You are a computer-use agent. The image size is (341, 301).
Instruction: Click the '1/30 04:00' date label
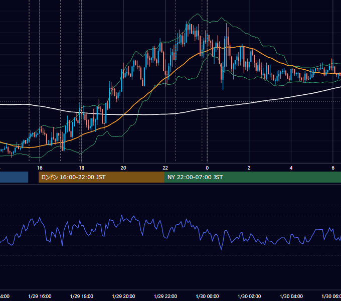click(x=291, y=296)
